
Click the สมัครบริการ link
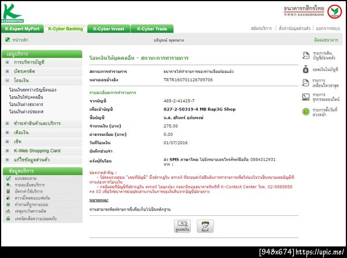(261, 28)
